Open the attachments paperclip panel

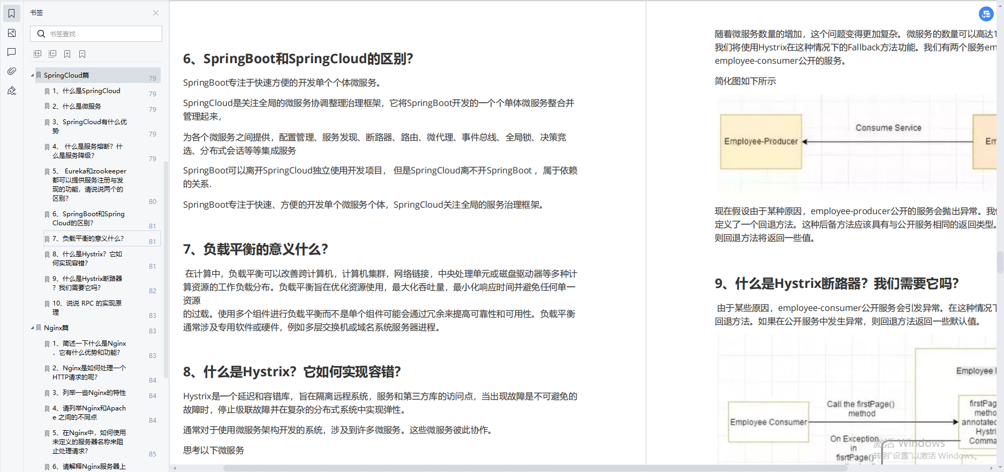click(x=11, y=71)
